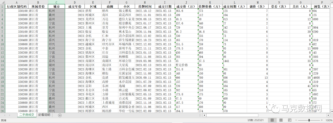This screenshot has height=123, width=333.
Task: Select column F header
Action: click(x=110, y=2)
